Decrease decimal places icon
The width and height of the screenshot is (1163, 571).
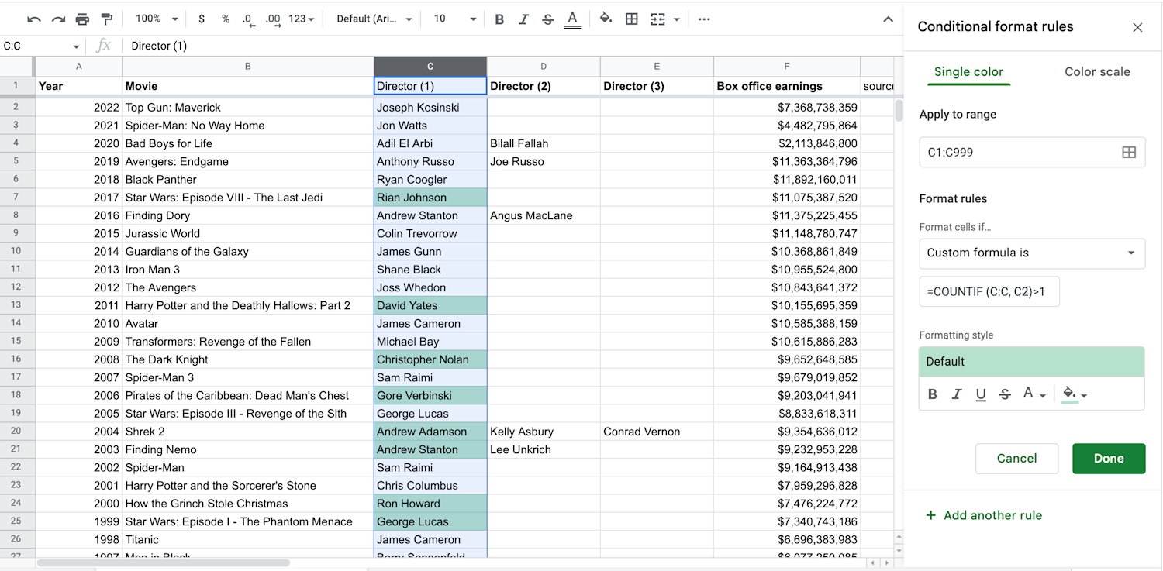pos(248,19)
